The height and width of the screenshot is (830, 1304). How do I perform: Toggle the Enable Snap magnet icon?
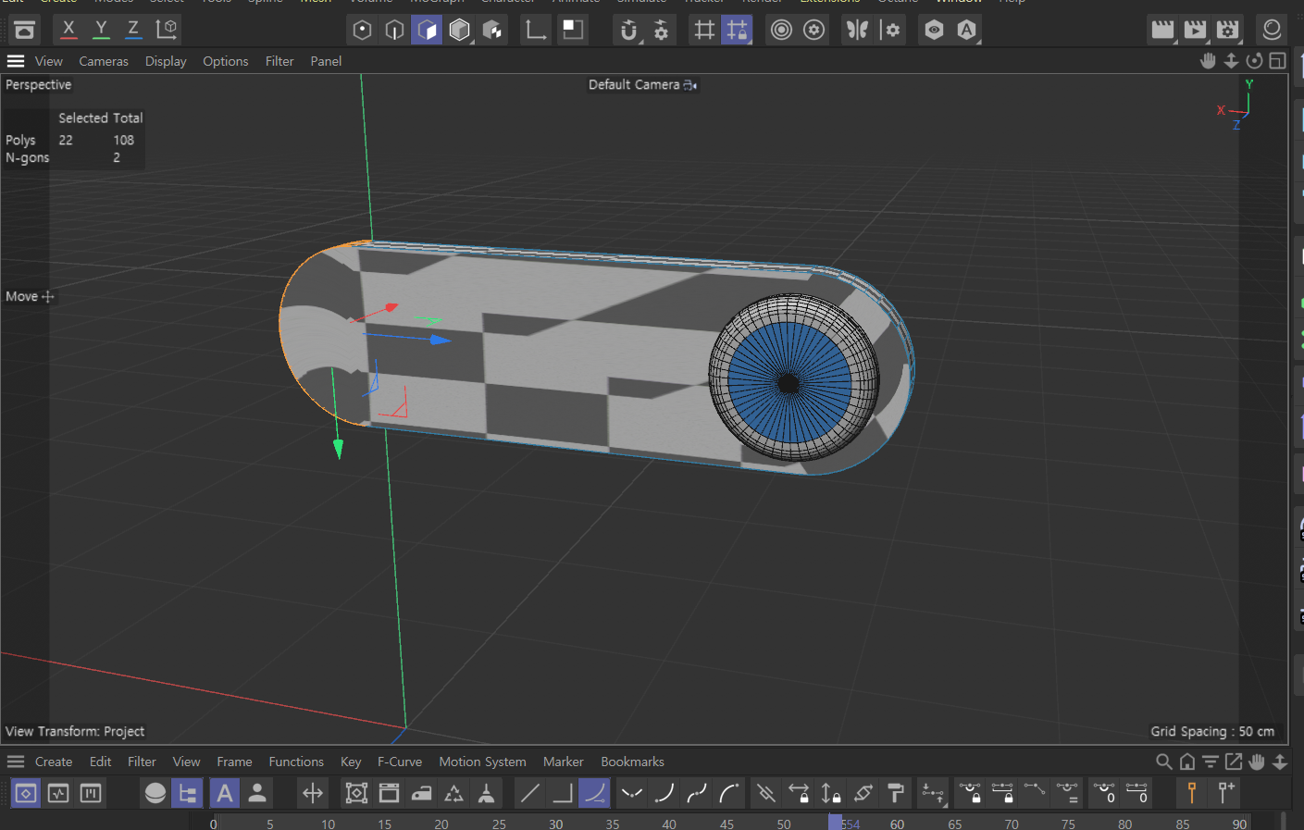tap(628, 30)
